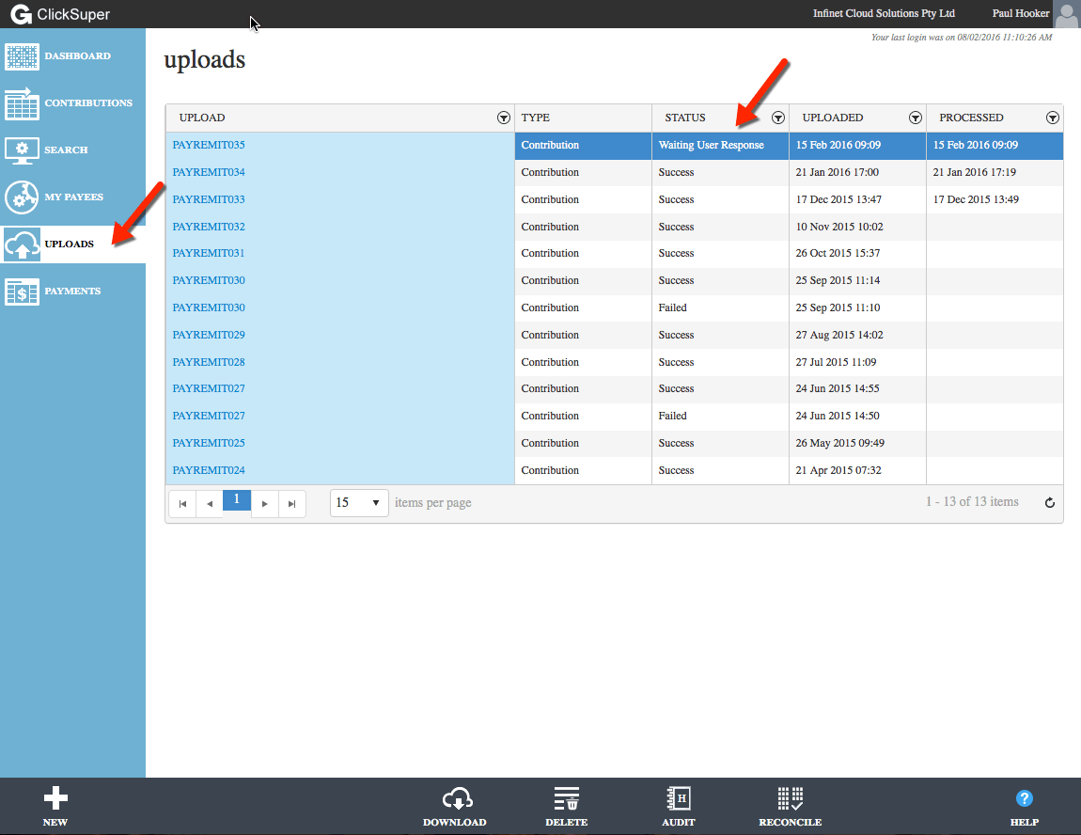Open the Uploaded column filter
1081x835 pixels.
tap(915, 118)
